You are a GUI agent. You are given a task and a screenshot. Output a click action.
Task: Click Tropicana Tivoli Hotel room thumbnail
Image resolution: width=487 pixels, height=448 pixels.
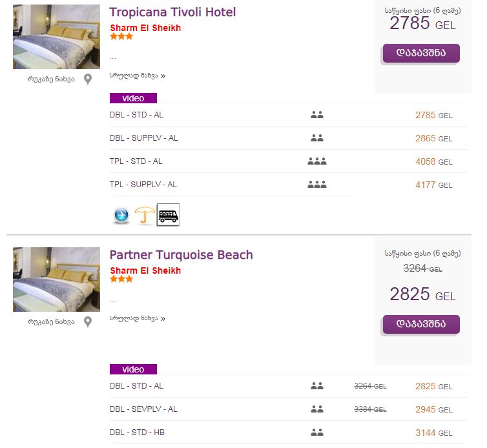click(56, 37)
